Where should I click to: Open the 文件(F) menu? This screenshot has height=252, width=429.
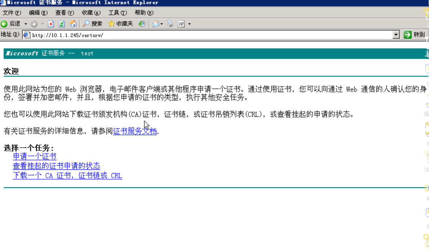(x=12, y=12)
